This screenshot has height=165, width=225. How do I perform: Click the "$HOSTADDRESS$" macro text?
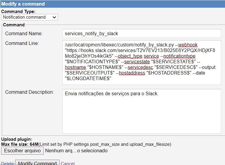[x=169, y=73]
